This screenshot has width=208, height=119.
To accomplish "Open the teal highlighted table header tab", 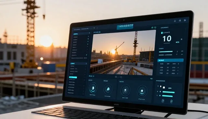I will point(170,60).
